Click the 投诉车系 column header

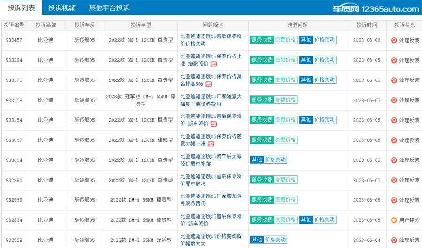click(x=84, y=25)
